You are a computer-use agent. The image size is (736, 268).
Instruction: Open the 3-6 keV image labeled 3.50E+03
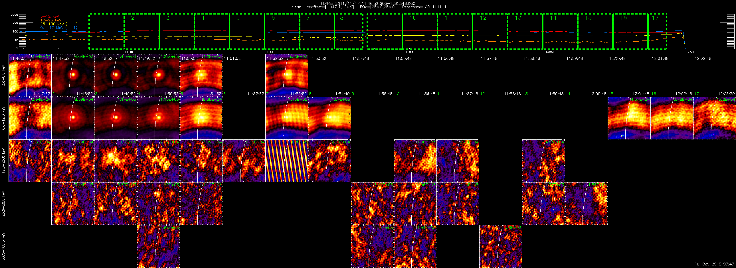click(x=287, y=75)
